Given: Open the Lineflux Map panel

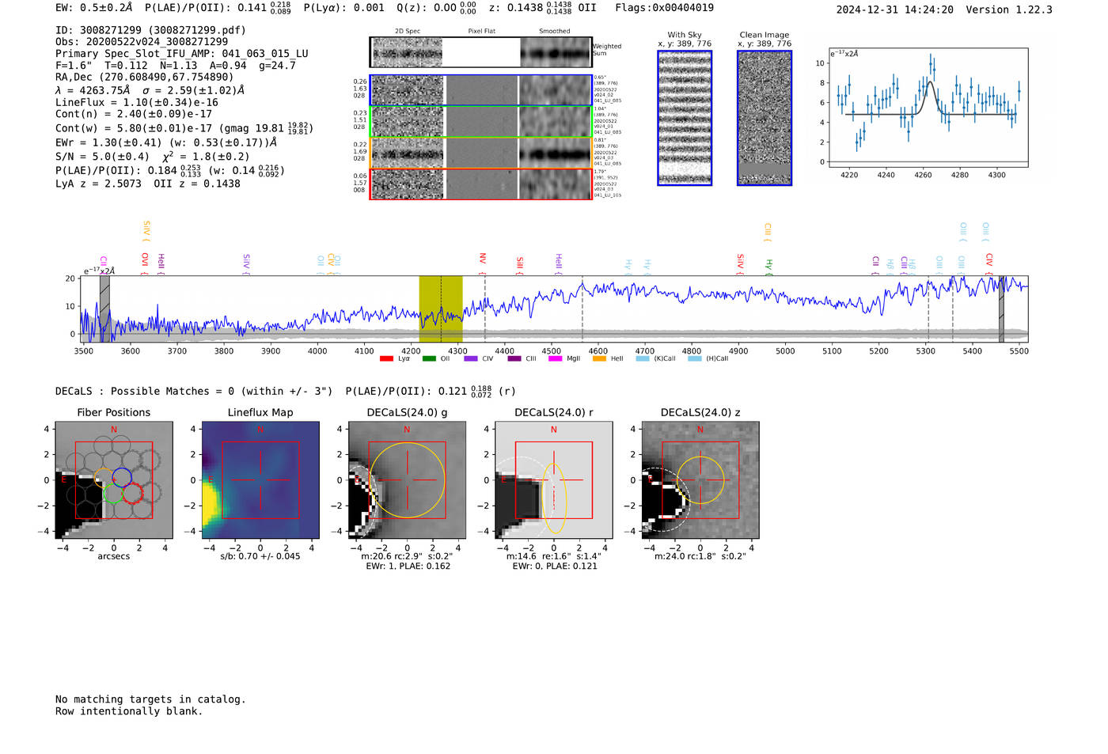Looking at the screenshot, I should (260, 479).
